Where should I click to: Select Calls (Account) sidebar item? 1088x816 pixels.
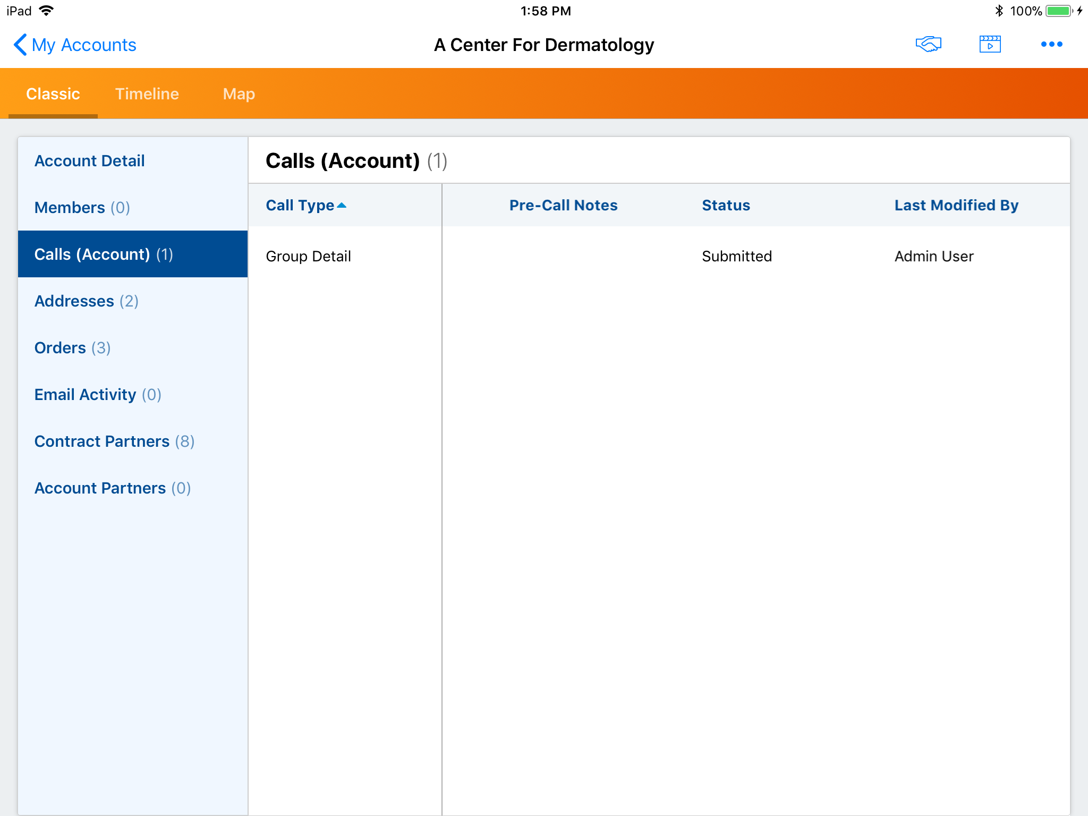pyautogui.click(x=104, y=254)
